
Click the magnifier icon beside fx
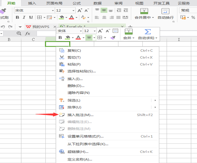coord(19,34)
